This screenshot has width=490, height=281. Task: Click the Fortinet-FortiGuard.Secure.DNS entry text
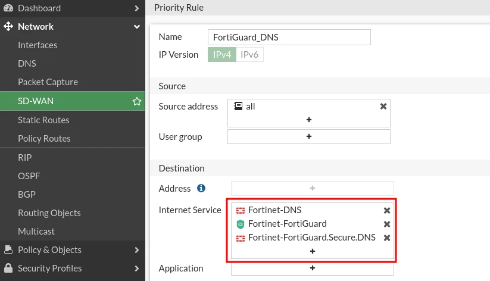click(312, 238)
